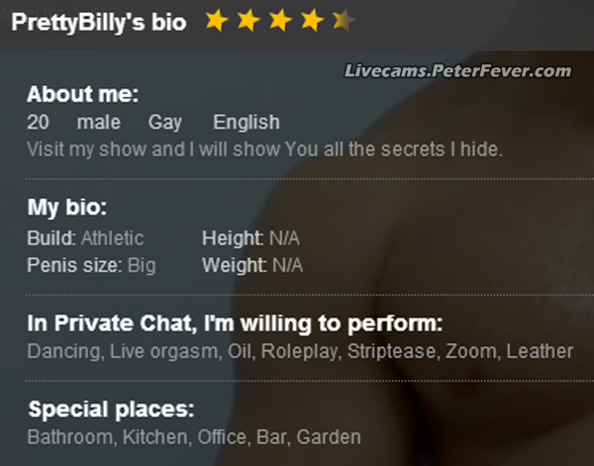Viewport: 594px width, 466px height.
Task: Click the second rating star
Action: [x=248, y=21]
